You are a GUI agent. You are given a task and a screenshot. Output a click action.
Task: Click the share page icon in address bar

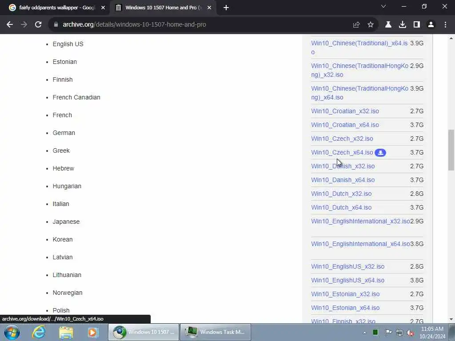click(356, 25)
